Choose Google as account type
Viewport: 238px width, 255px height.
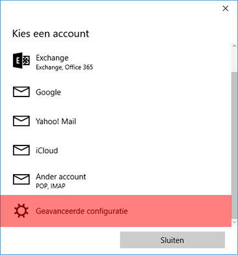tap(116, 92)
